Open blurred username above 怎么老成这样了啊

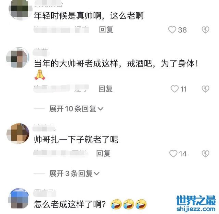(x=44, y=193)
